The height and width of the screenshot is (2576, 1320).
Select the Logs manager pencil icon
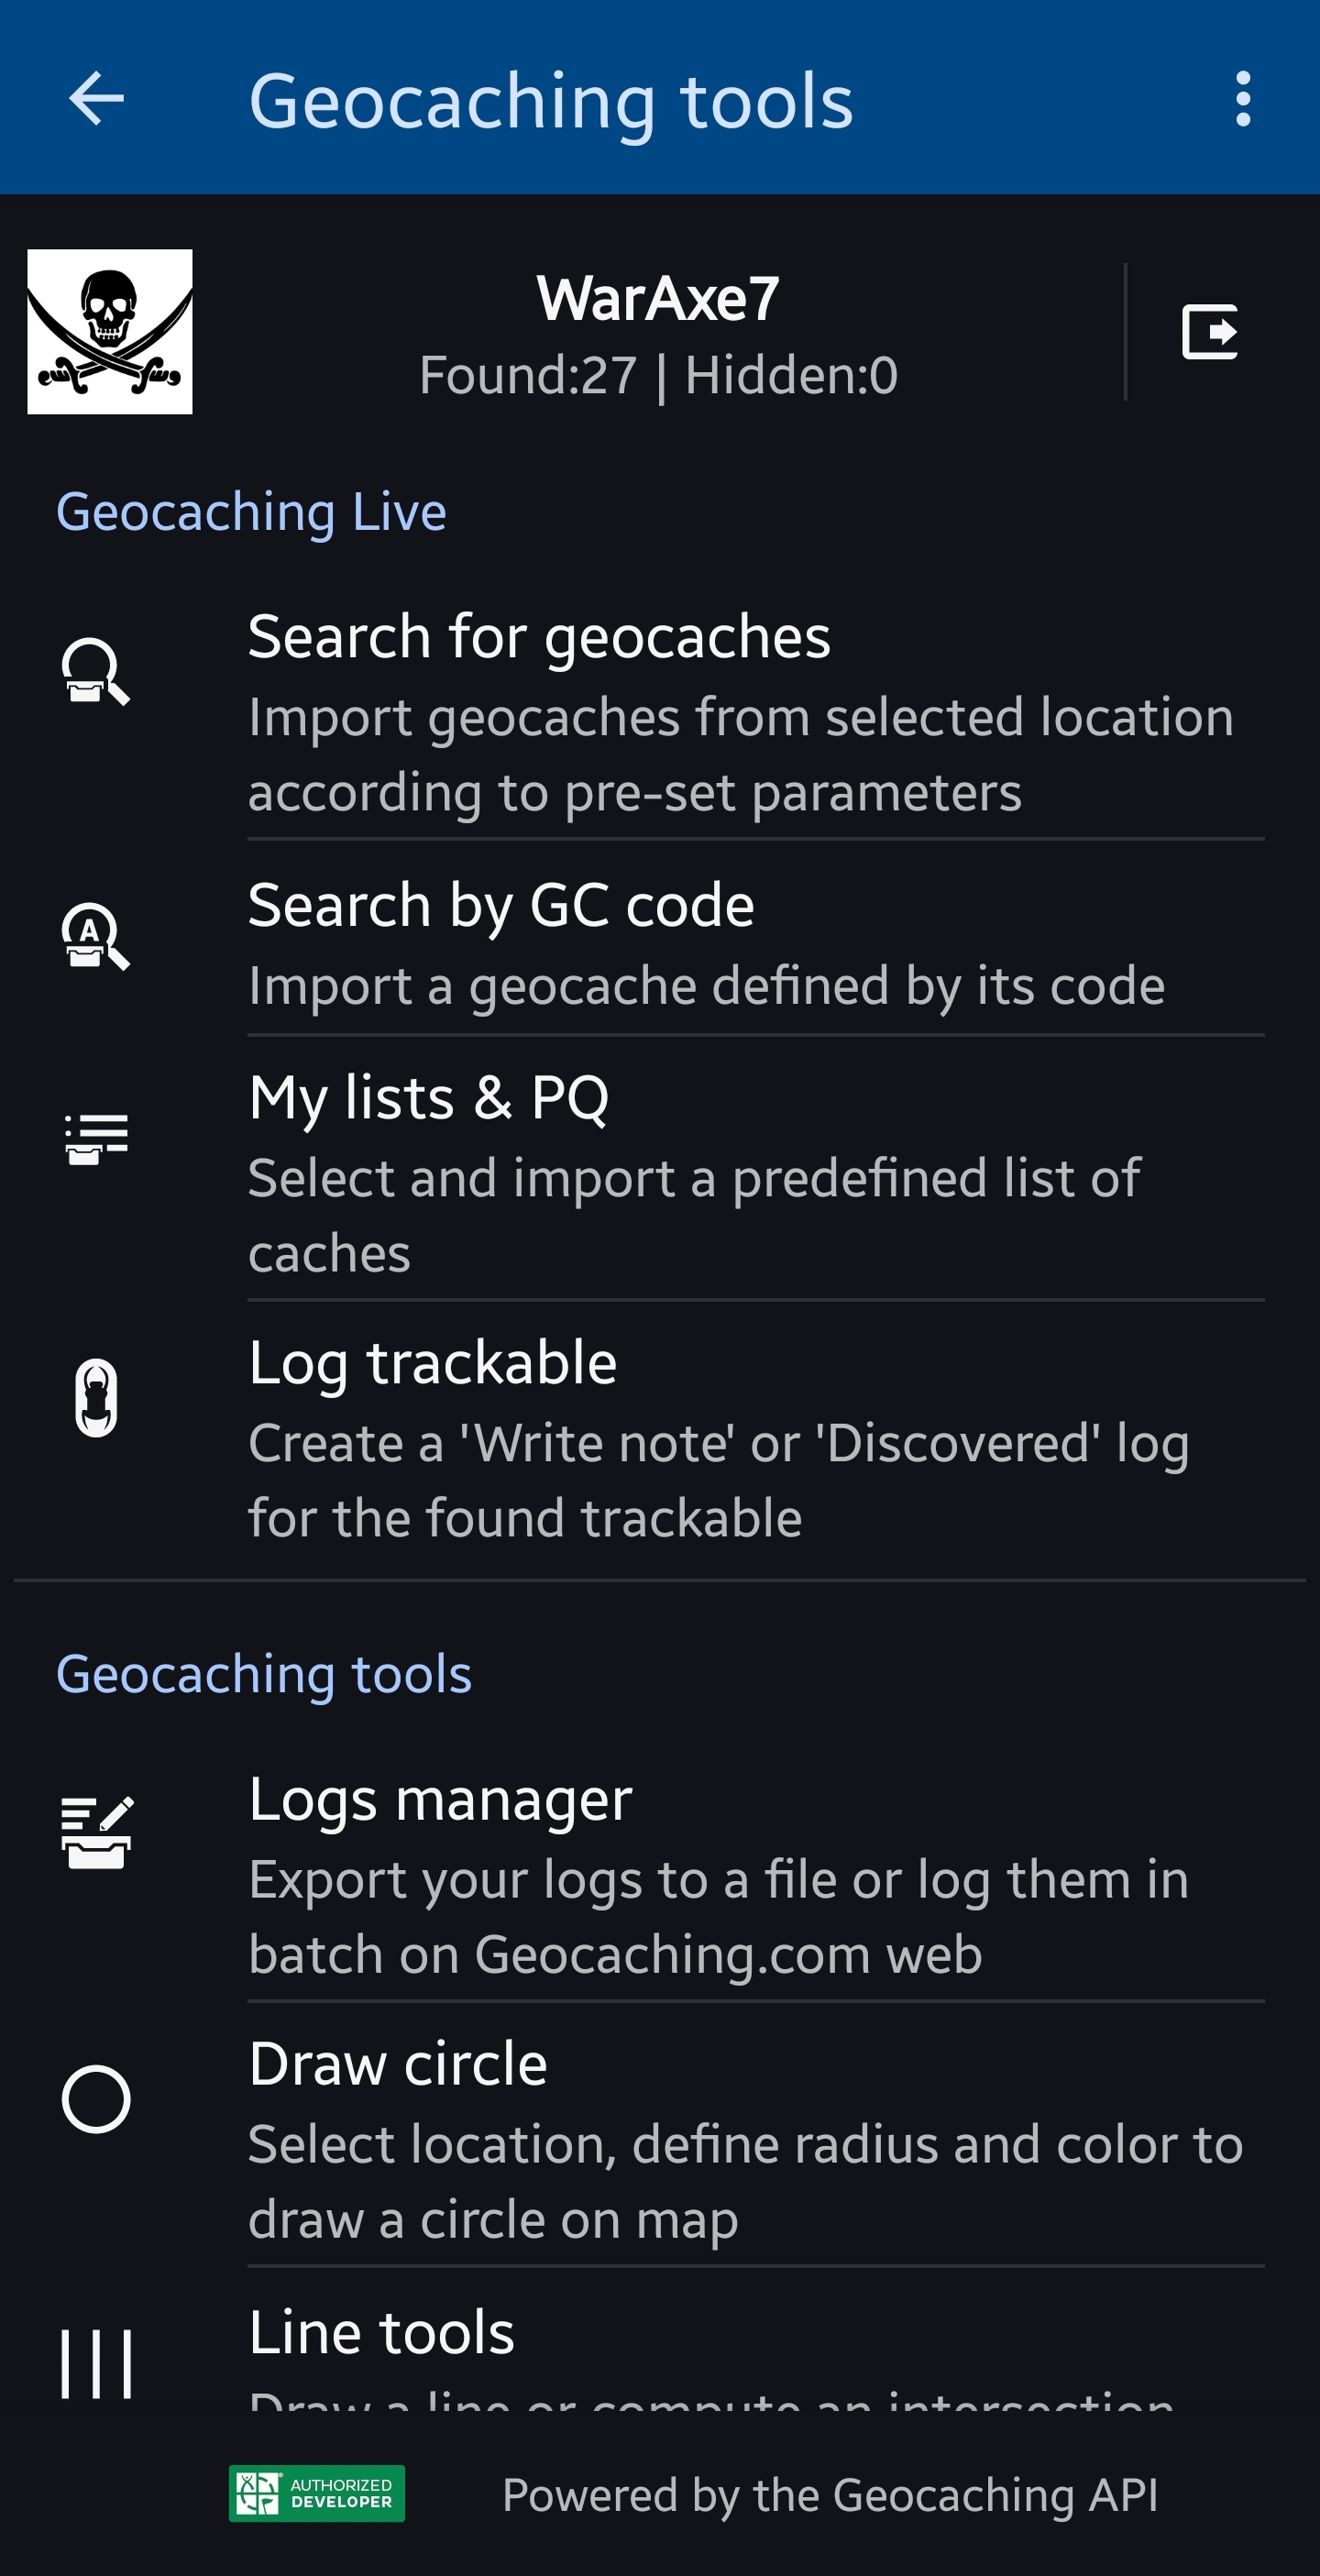click(96, 1832)
